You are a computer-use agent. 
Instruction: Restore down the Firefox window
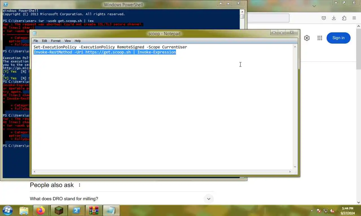click(344, 3)
